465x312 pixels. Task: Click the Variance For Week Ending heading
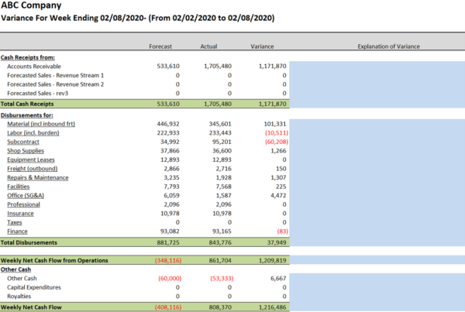click(138, 18)
